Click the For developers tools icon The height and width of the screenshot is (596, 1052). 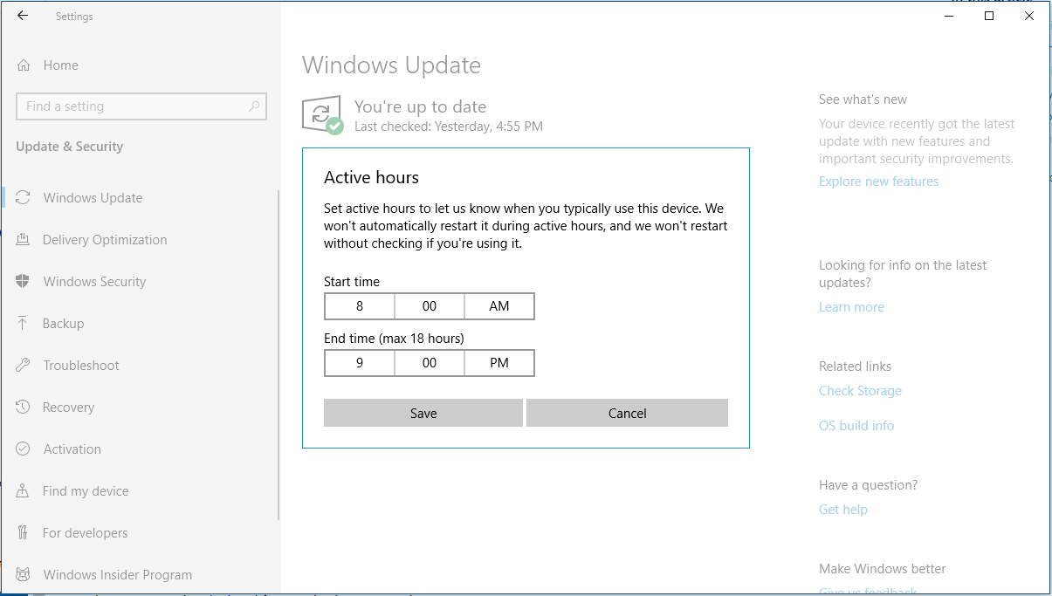(24, 532)
